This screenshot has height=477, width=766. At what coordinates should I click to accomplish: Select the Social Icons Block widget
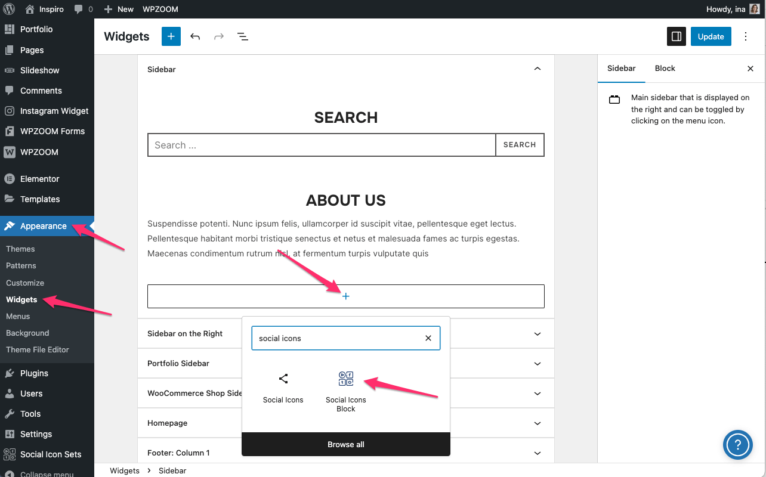point(346,391)
